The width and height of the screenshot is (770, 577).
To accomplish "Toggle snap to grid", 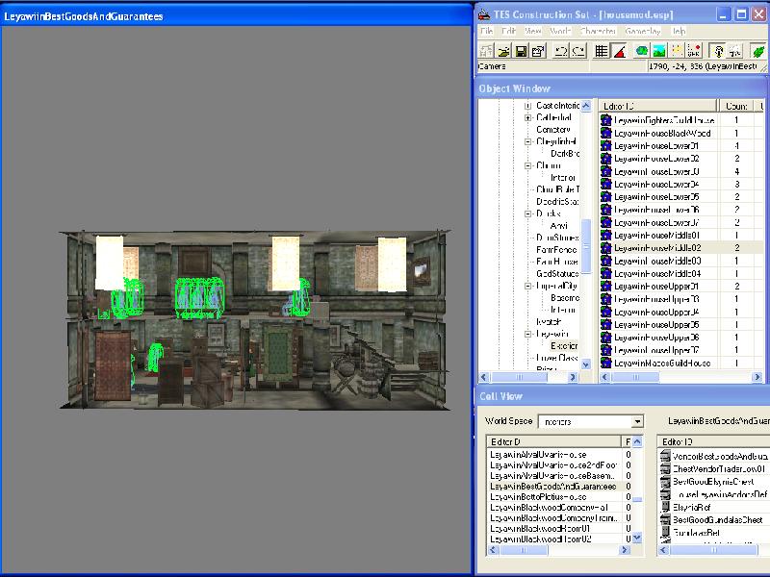I will 602,51.
